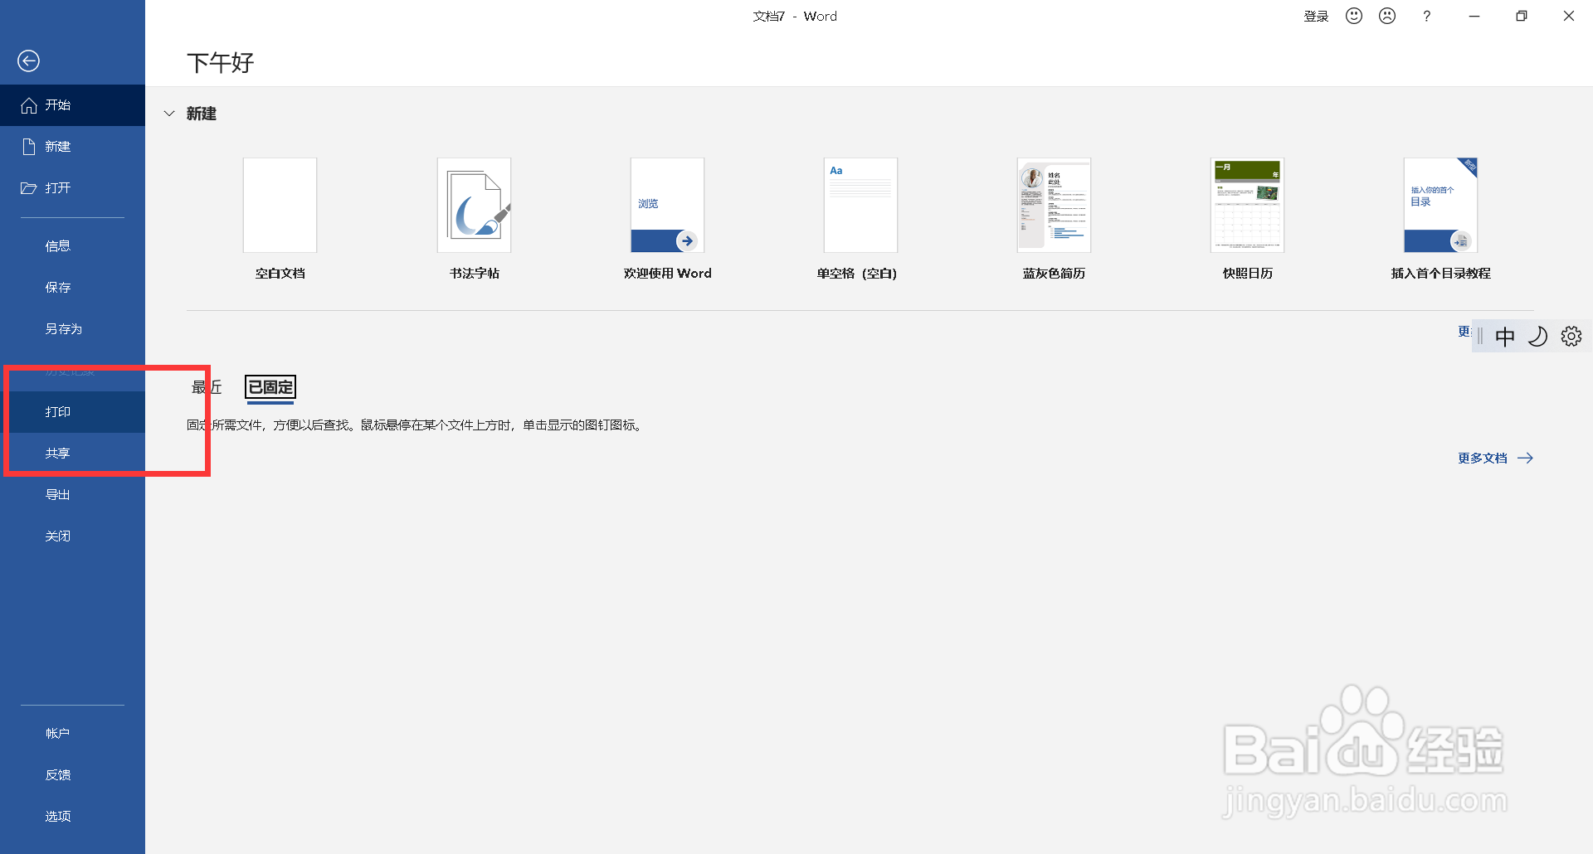The height and width of the screenshot is (854, 1593).
Task: Minimize the Word window
Action: (x=1474, y=16)
